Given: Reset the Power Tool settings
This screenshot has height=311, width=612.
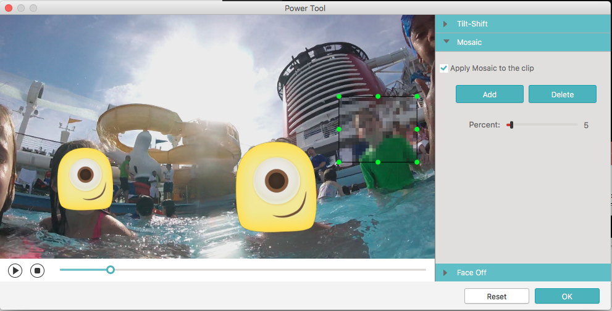Looking at the screenshot, I should pos(497,296).
